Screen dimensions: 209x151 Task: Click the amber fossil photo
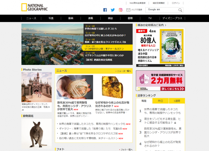click(112, 87)
